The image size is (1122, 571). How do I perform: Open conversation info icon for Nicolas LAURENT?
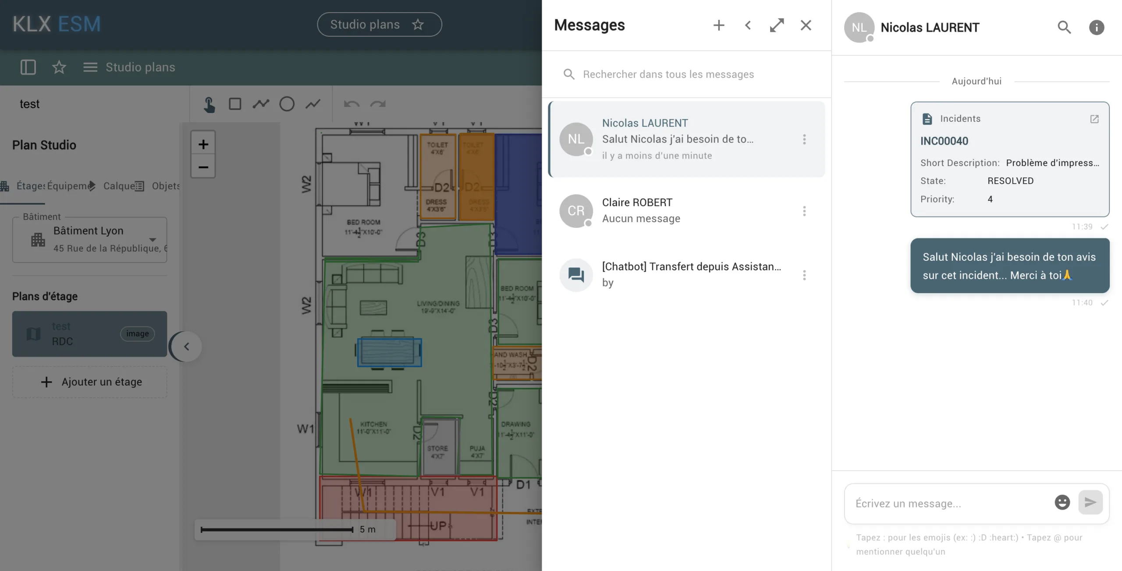point(1097,28)
